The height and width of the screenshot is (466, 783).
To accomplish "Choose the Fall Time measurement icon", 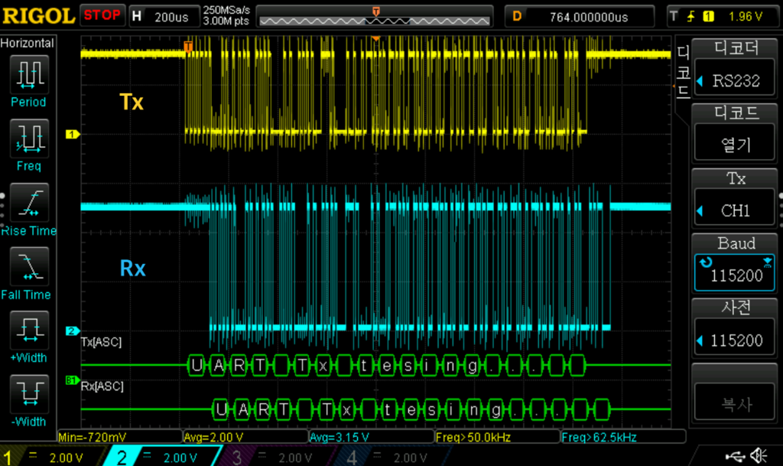I will tap(28, 267).
